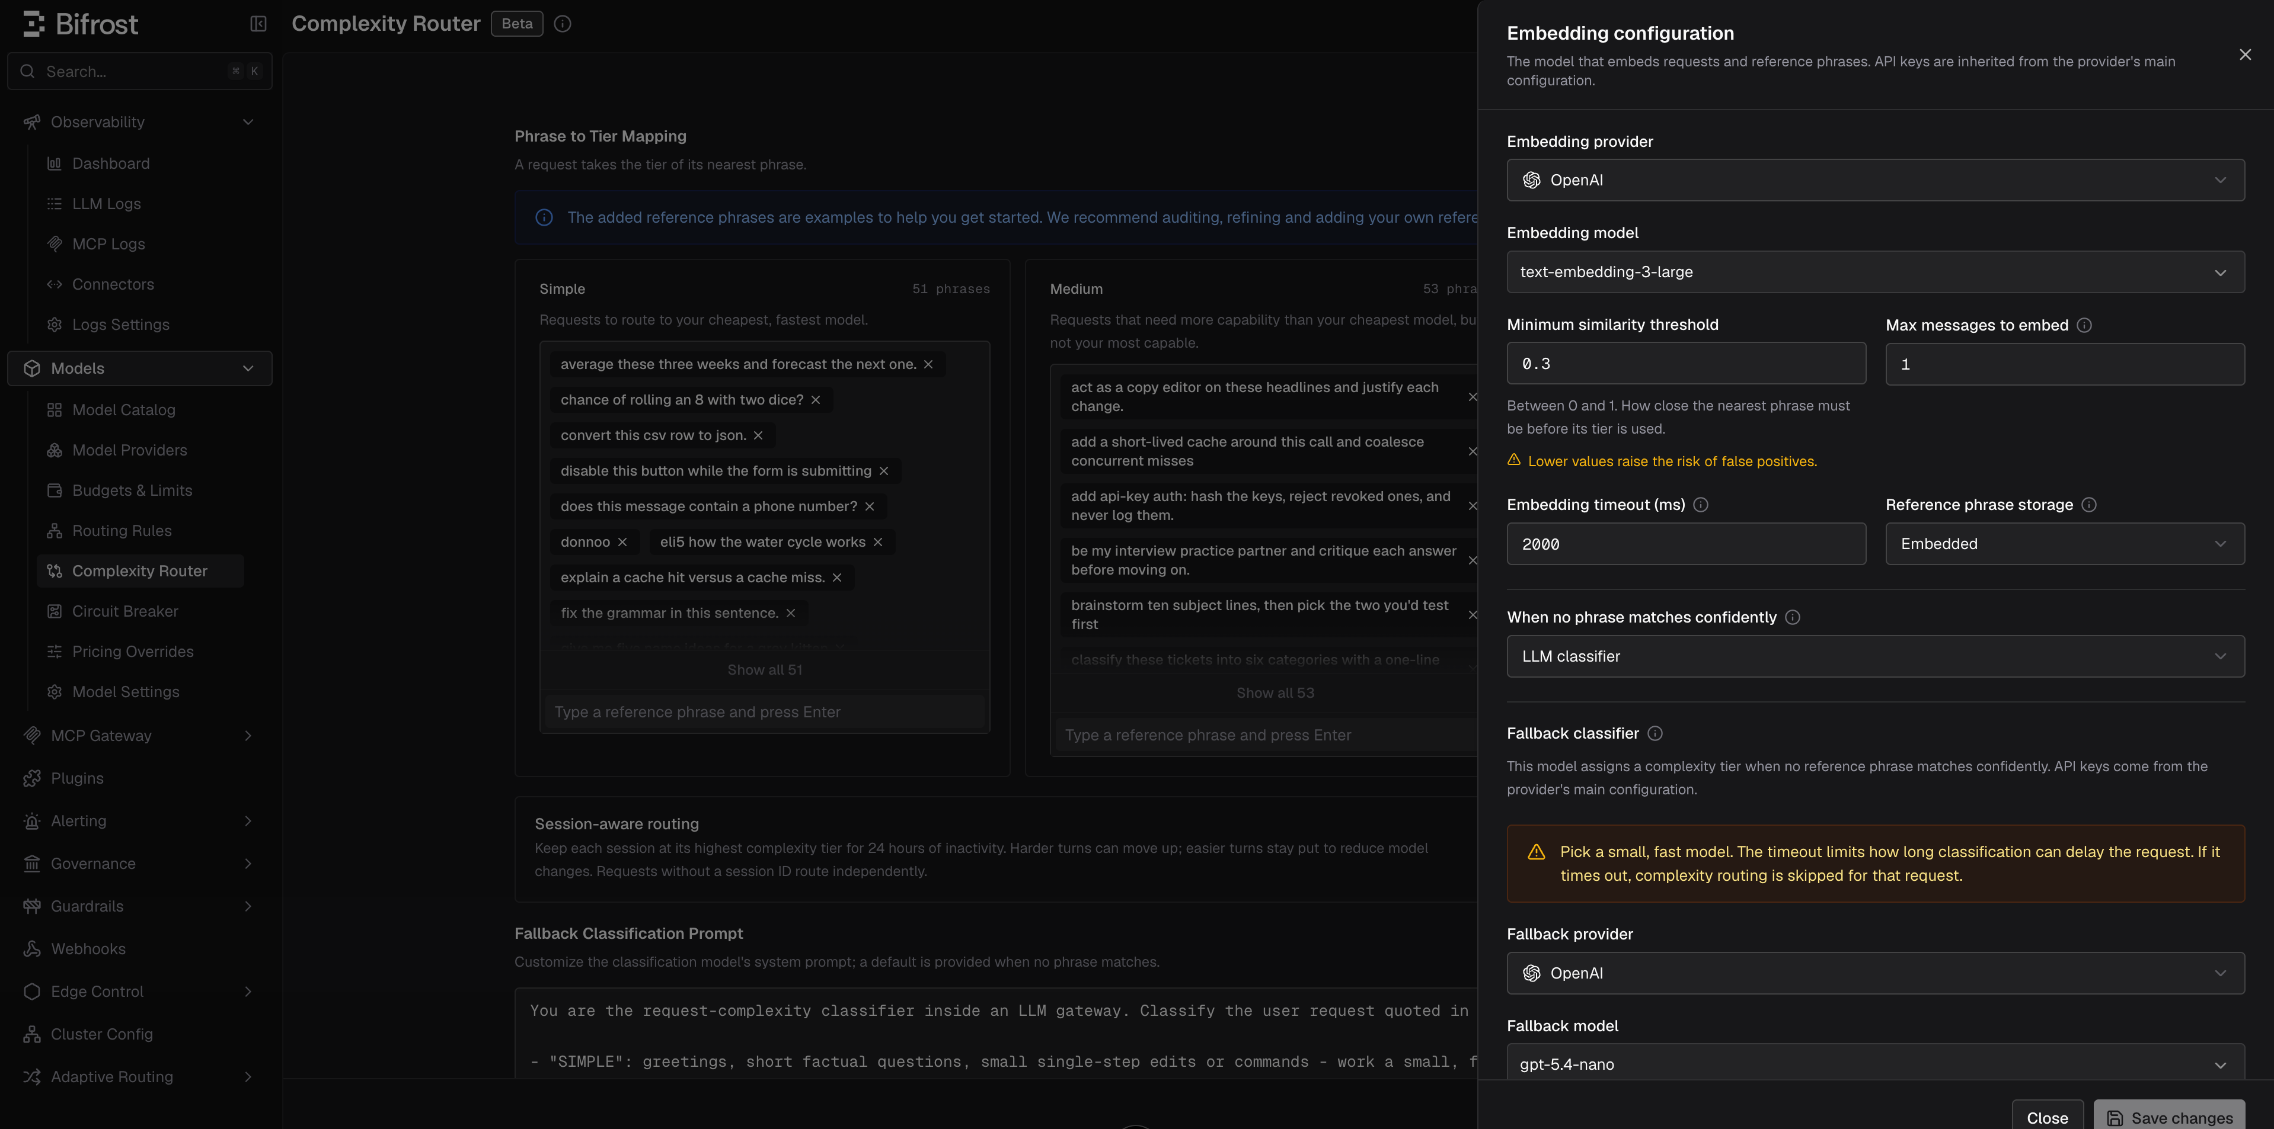This screenshot has width=2274, height=1129.
Task: Collapse the Observability section
Action: pyautogui.click(x=139, y=121)
